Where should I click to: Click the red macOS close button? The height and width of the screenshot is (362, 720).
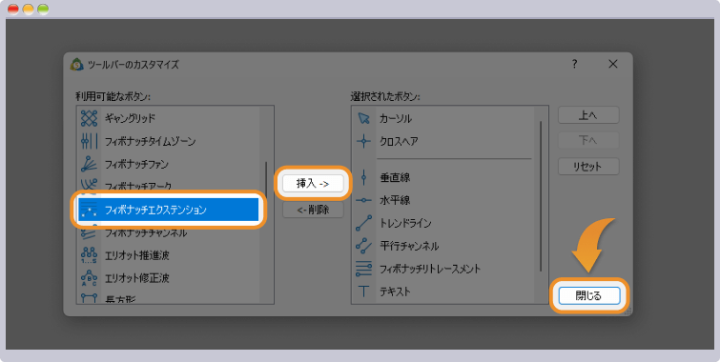pyautogui.click(x=13, y=9)
